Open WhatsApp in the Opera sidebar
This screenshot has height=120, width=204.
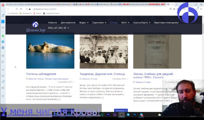click(x=3, y=36)
